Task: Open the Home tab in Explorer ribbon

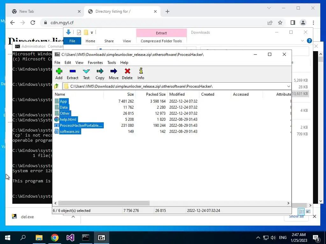Action: click(x=90, y=41)
